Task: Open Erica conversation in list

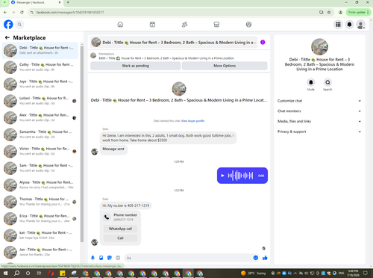Action: pos(40,218)
